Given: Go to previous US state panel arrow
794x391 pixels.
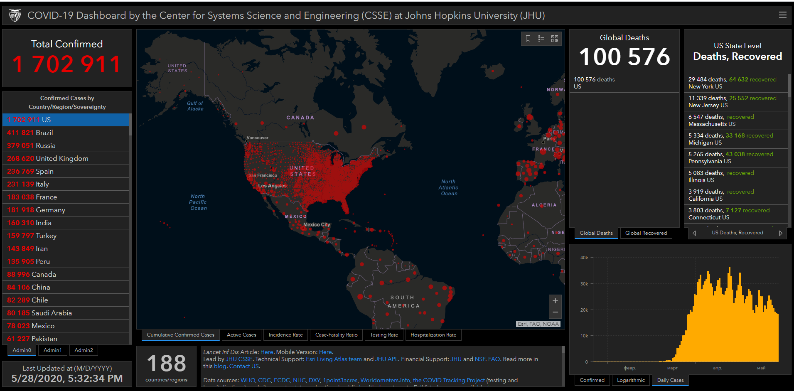Looking at the screenshot, I should pyautogui.click(x=694, y=233).
